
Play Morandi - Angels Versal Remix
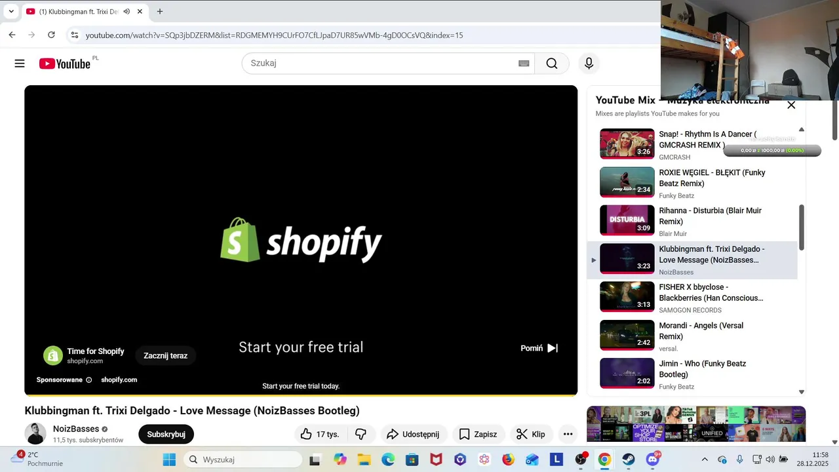(x=692, y=336)
